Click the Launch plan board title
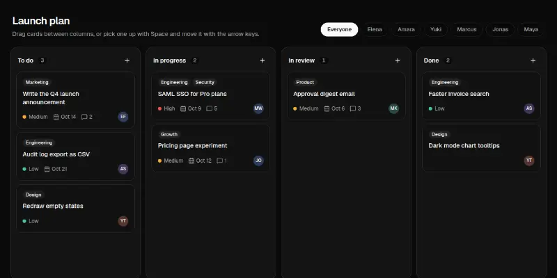Screen dimensions: 557x278 pyautogui.click(x=41, y=21)
